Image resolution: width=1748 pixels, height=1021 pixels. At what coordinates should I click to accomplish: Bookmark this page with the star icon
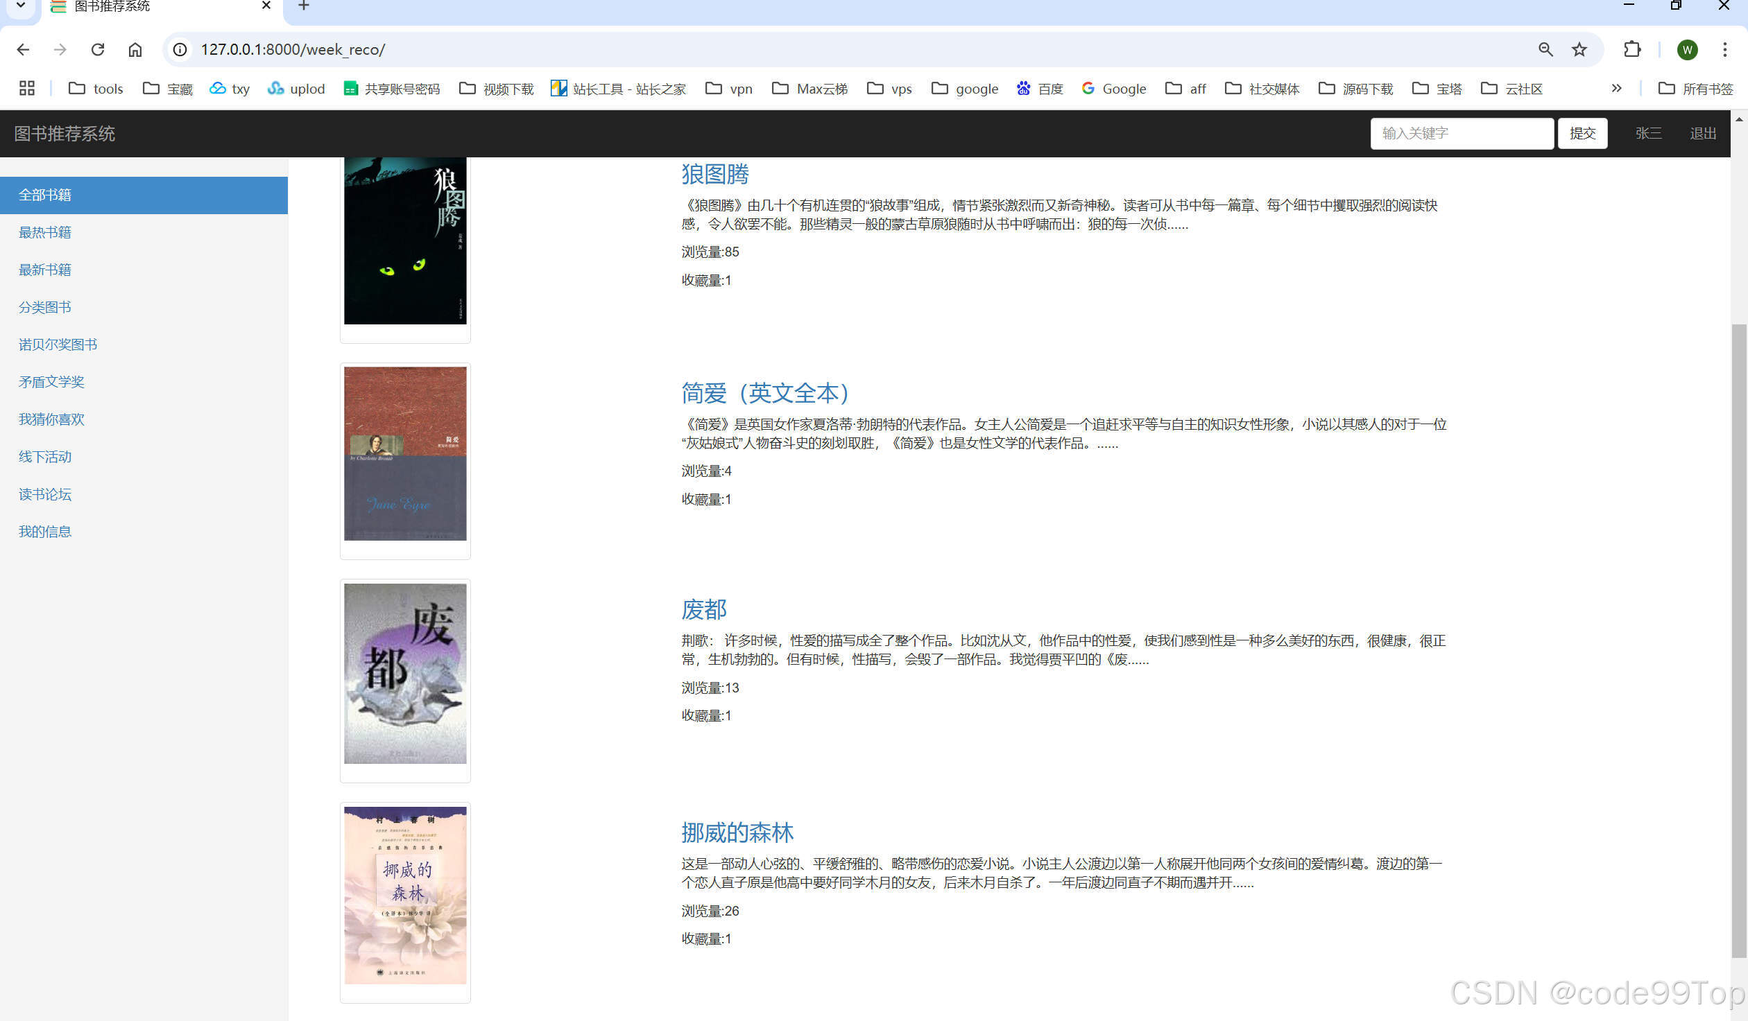(x=1579, y=49)
